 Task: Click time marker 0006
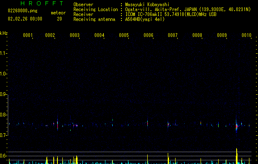[x=148, y=35]
